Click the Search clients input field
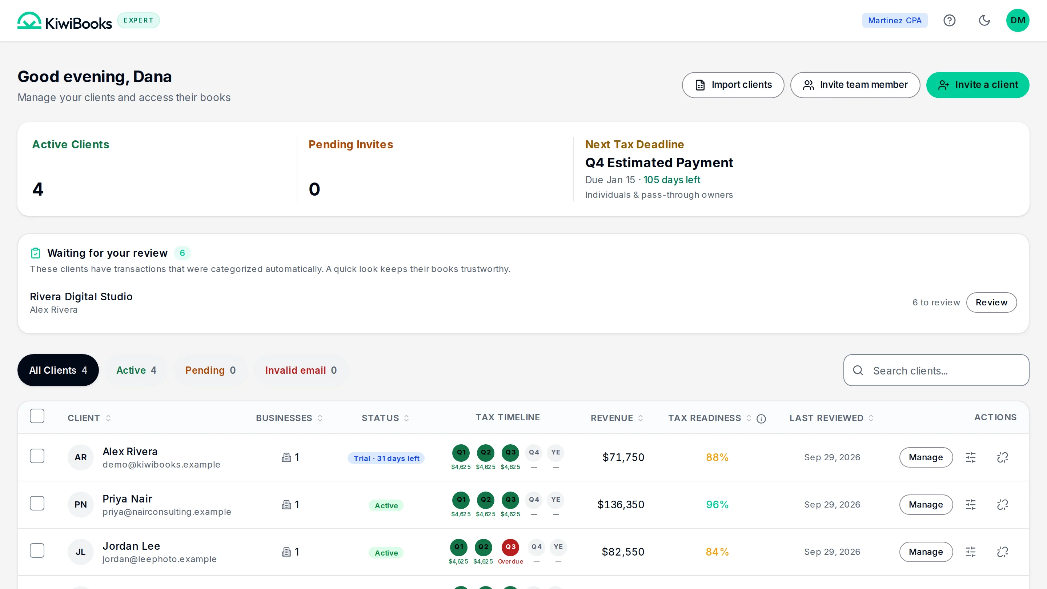 [936, 370]
